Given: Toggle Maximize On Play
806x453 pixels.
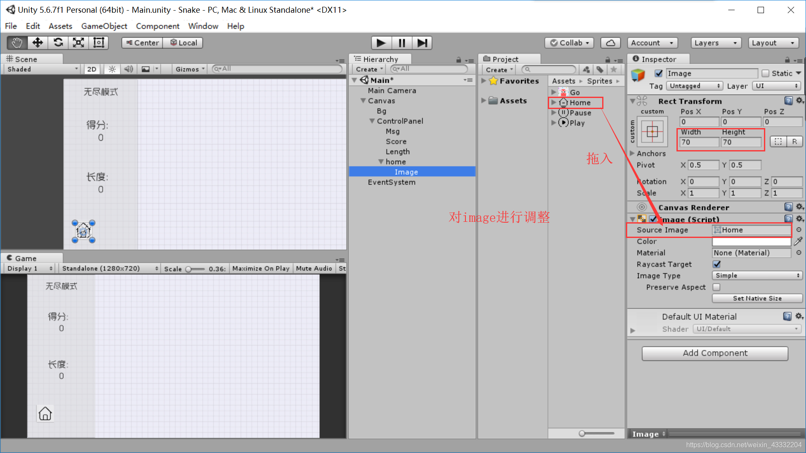Looking at the screenshot, I should pyautogui.click(x=261, y=268).
